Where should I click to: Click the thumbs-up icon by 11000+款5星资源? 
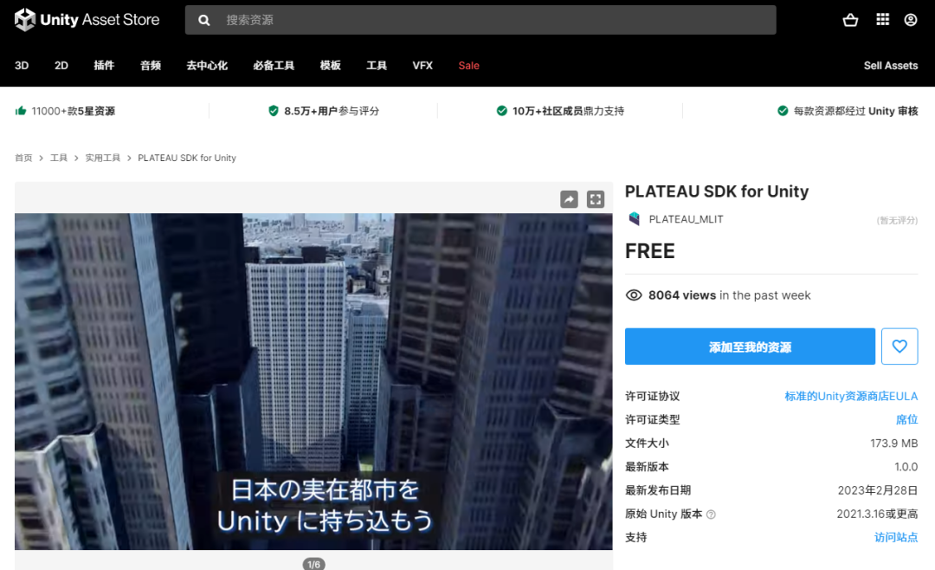click(x=21, y=110)
